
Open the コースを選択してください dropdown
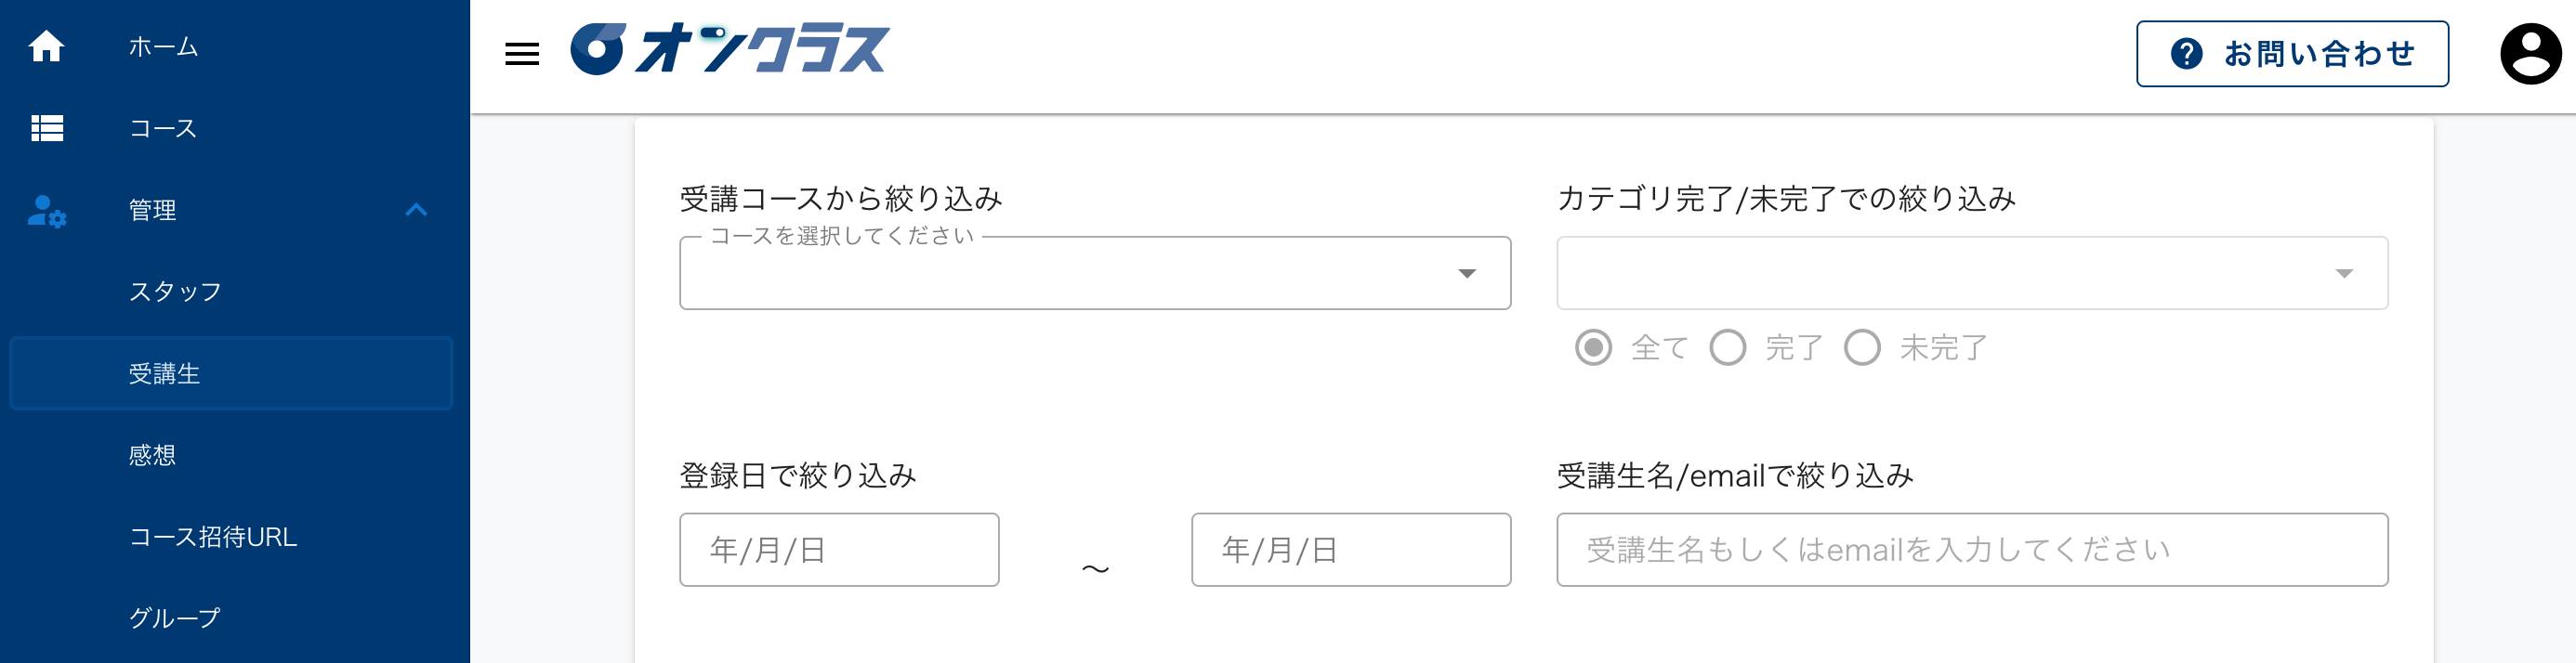[1090, 273]
